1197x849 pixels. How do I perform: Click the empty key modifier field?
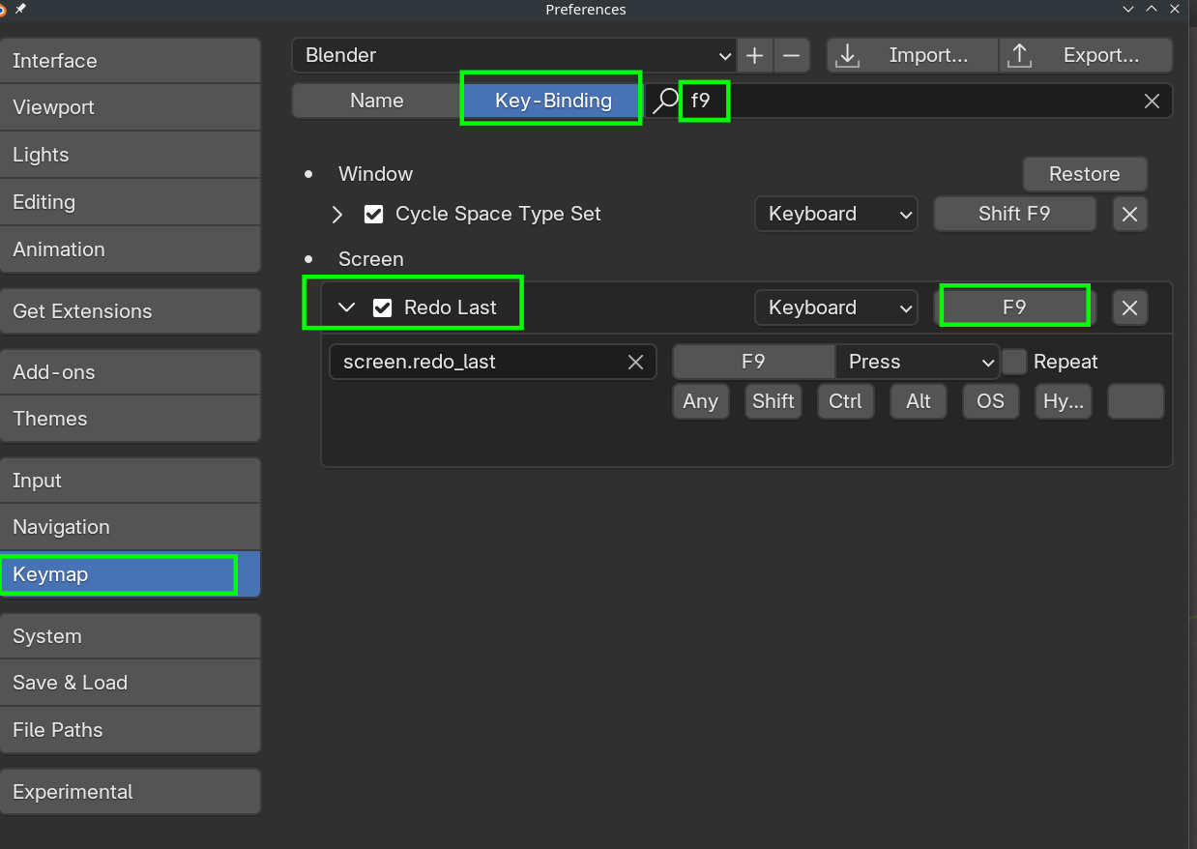1136,401
